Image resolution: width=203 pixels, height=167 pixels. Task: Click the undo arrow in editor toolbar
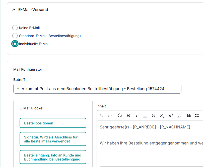pyautogui.click(x=101, y=115)
